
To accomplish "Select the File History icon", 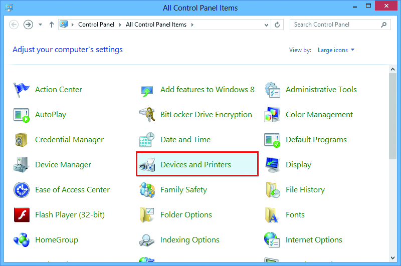I will coord(273,190).
